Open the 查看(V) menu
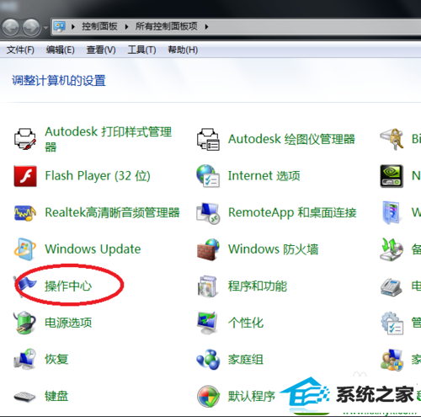The image size is (421, 417). (101, 50)
